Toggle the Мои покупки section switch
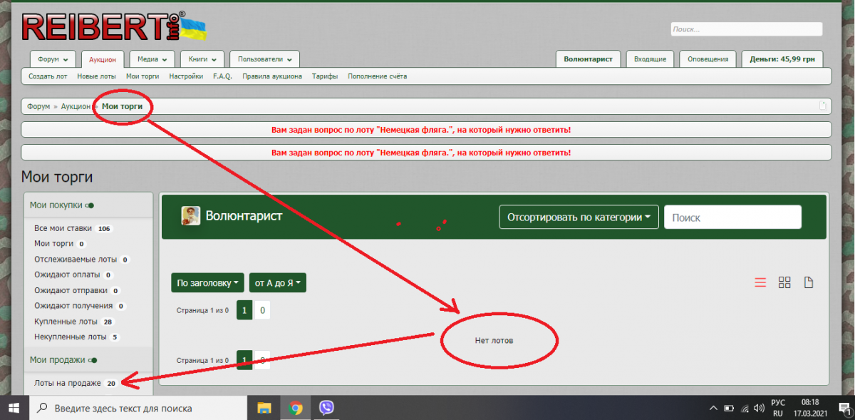The width and height of the screenshot is (855, 420). click(x=90, y=205)
